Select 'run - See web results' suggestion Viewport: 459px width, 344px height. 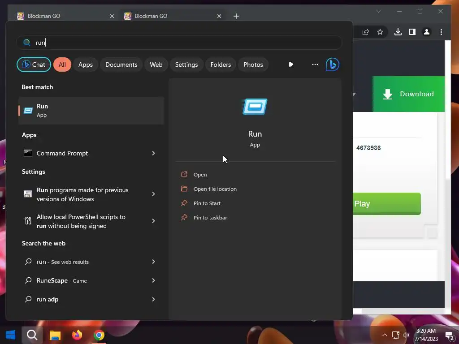(83, 262)
